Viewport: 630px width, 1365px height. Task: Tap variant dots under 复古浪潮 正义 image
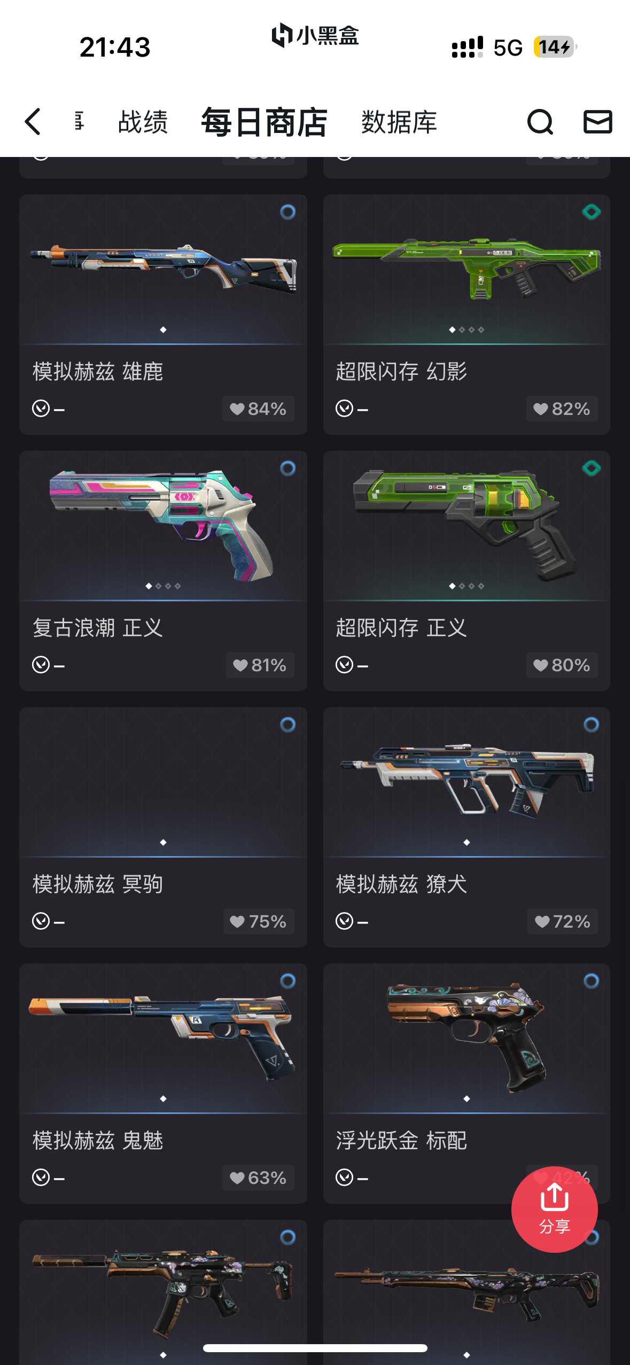[163, 586]
